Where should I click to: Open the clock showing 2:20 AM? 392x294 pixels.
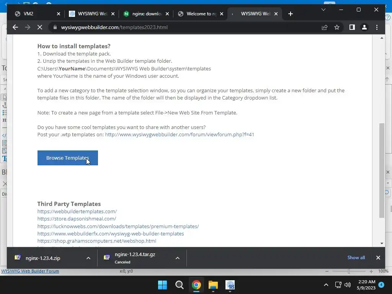366,285
